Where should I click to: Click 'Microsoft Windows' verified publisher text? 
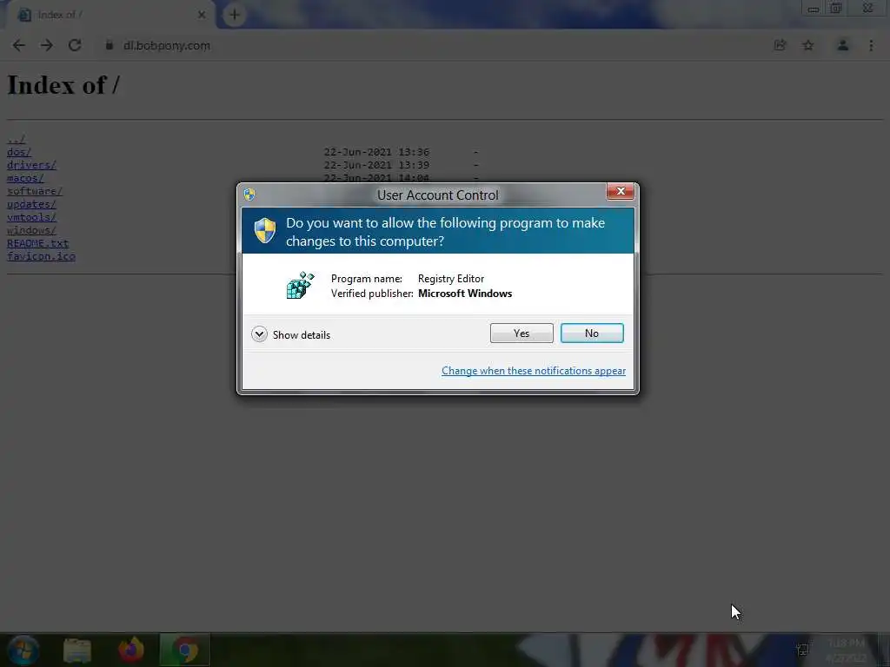coord(465,294)
